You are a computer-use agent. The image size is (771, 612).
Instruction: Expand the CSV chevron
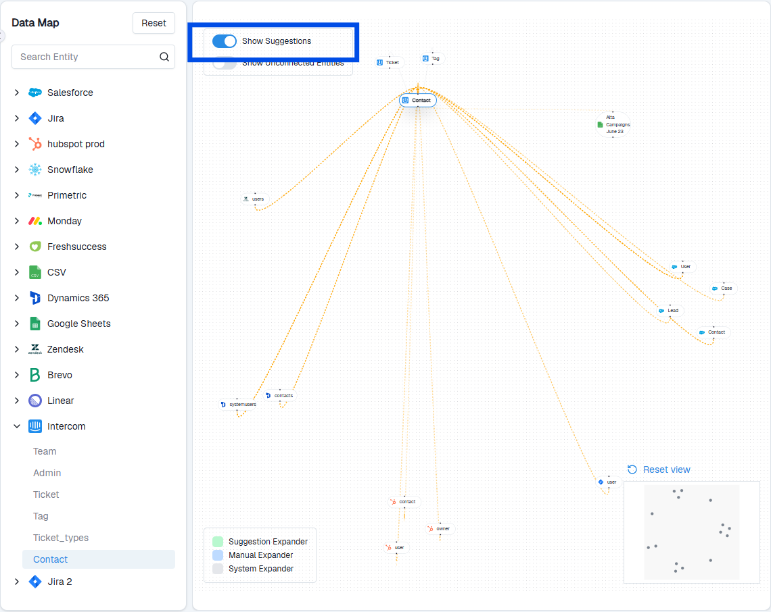click(17, 272)
